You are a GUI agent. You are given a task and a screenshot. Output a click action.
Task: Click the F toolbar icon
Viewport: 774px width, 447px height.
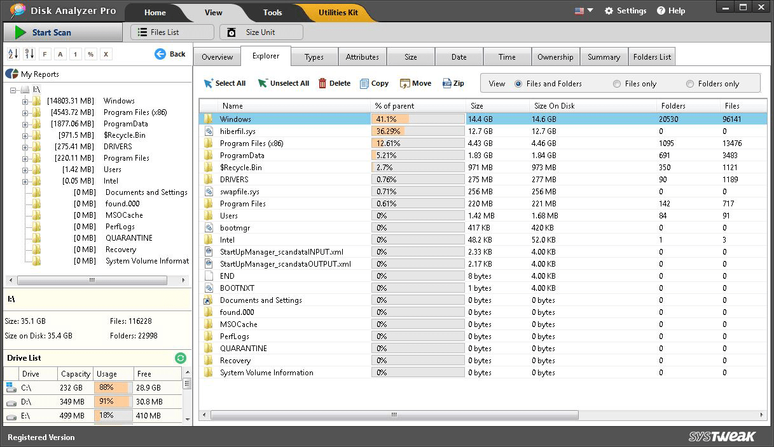click(45, 54)
